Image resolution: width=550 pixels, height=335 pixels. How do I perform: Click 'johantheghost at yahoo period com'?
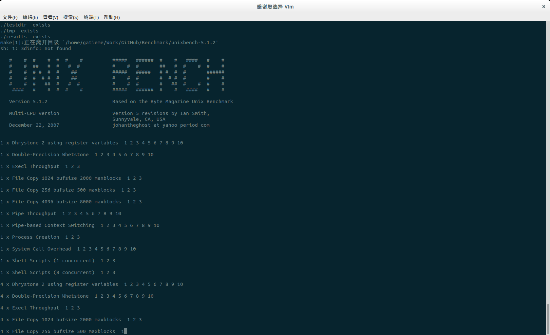point(161,125)
